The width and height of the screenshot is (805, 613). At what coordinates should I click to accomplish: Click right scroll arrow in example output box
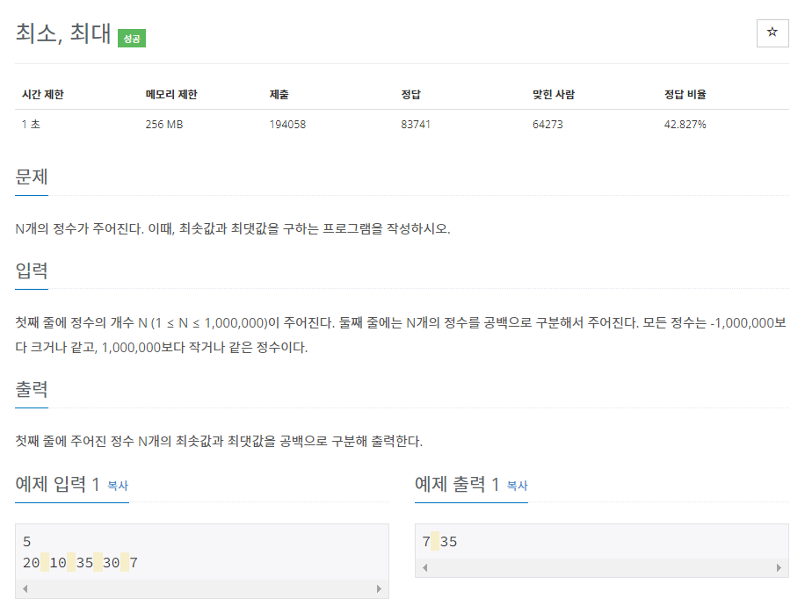[x=779, y=568]
